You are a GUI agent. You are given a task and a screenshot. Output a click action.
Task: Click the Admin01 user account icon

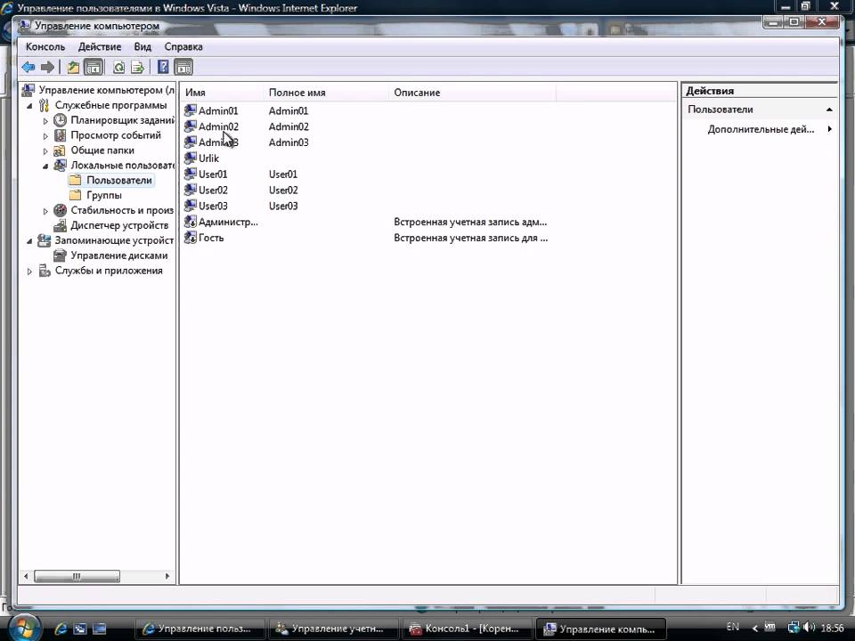(191, 110)
